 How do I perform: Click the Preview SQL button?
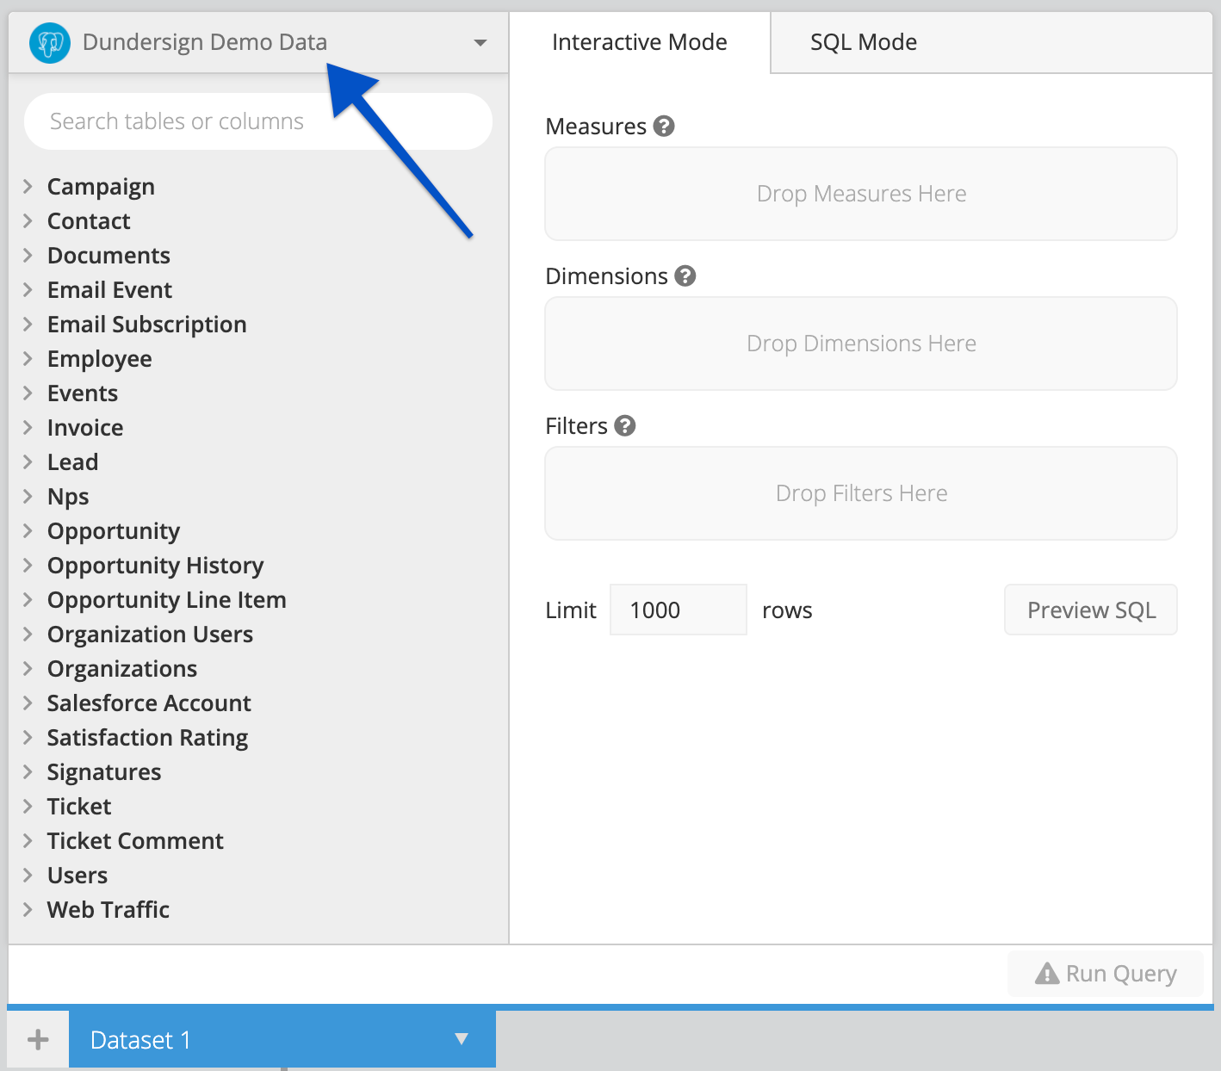click(1091, 610)
